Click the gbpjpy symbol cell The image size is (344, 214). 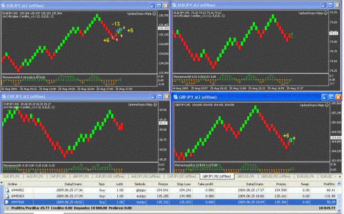click(x=141, y=190)
